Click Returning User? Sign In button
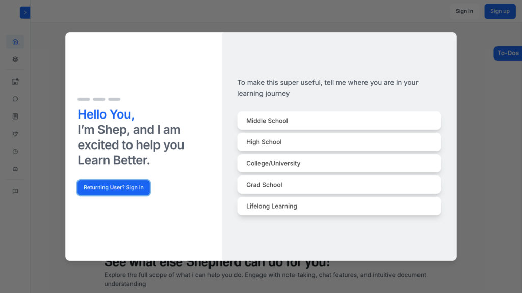The width and height of the screenshot is (522, 293). [x=114, y=187]
